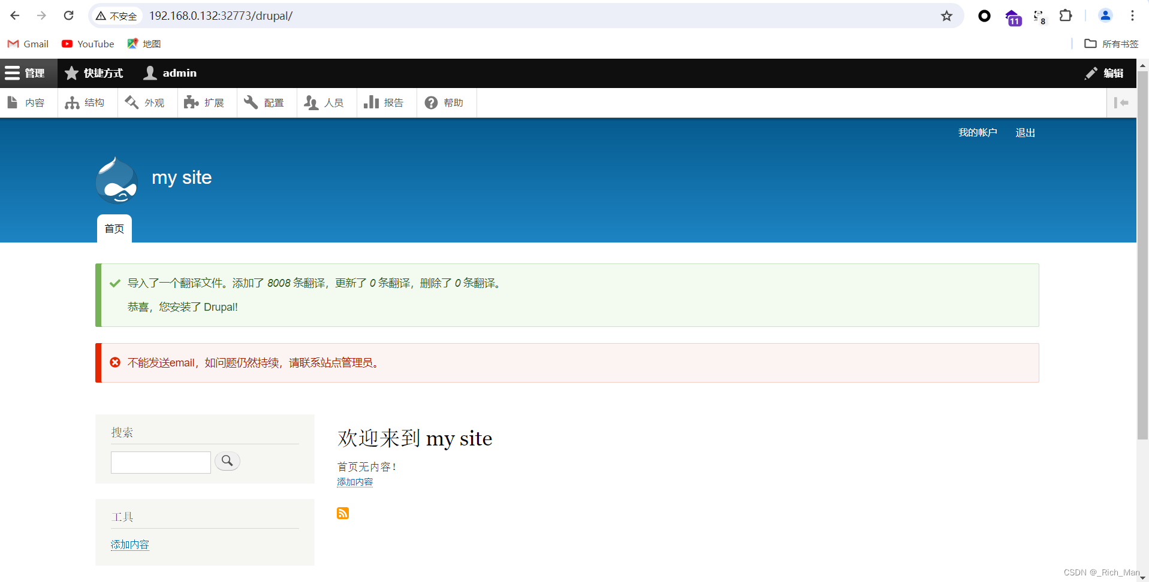Open Chrome's three-dot menu
The width and height of the screenshot is (1149, 582).
[x=1133, y=16]
